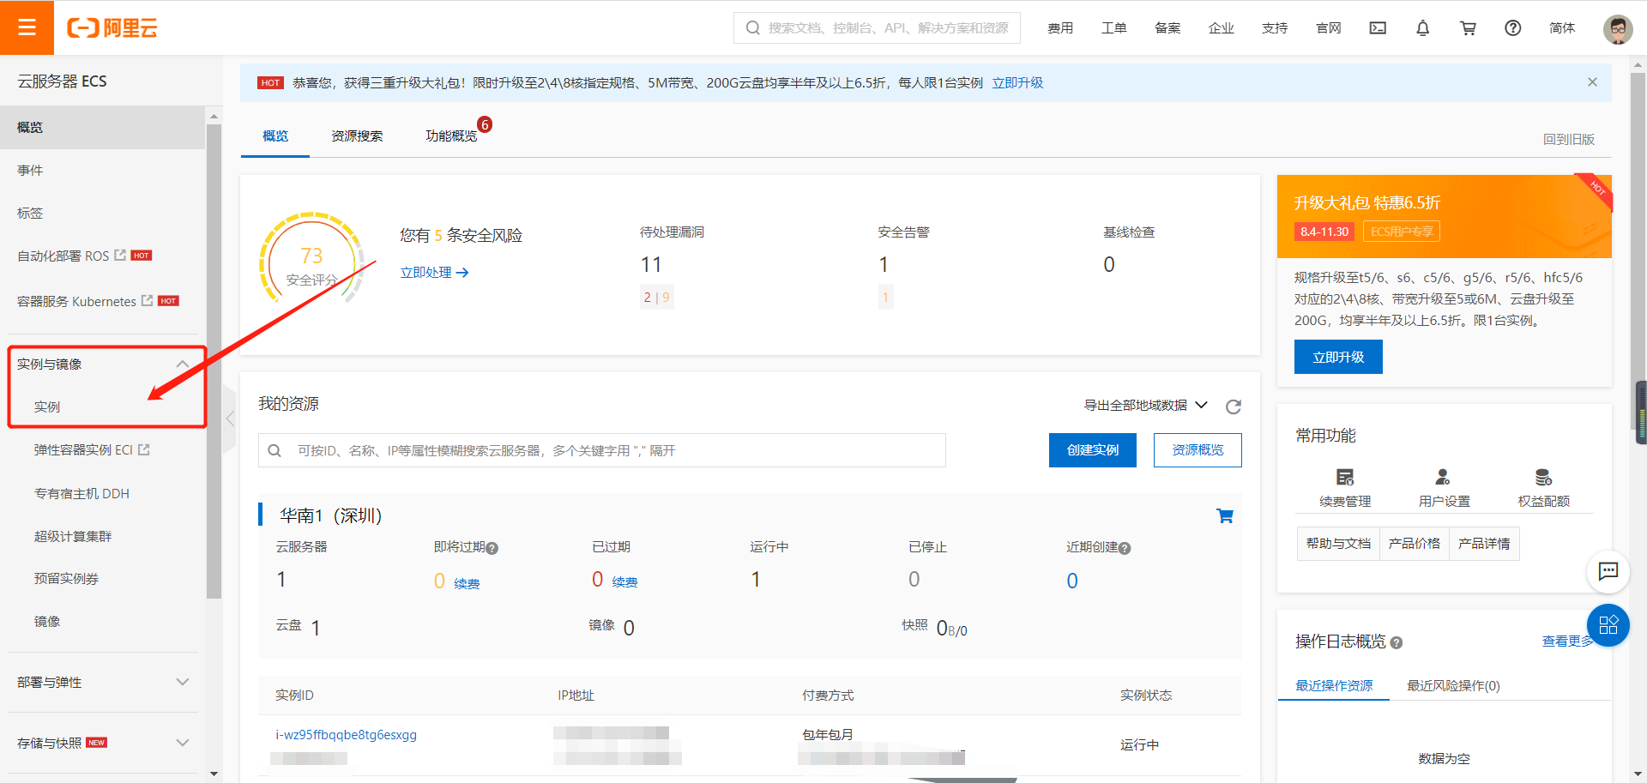Click the search magnifier in top bar
The height and width of the screenshot is (783, 1647).
click(752, 28)
